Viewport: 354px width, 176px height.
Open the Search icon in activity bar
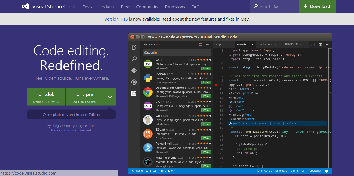(x=134, y=59)
